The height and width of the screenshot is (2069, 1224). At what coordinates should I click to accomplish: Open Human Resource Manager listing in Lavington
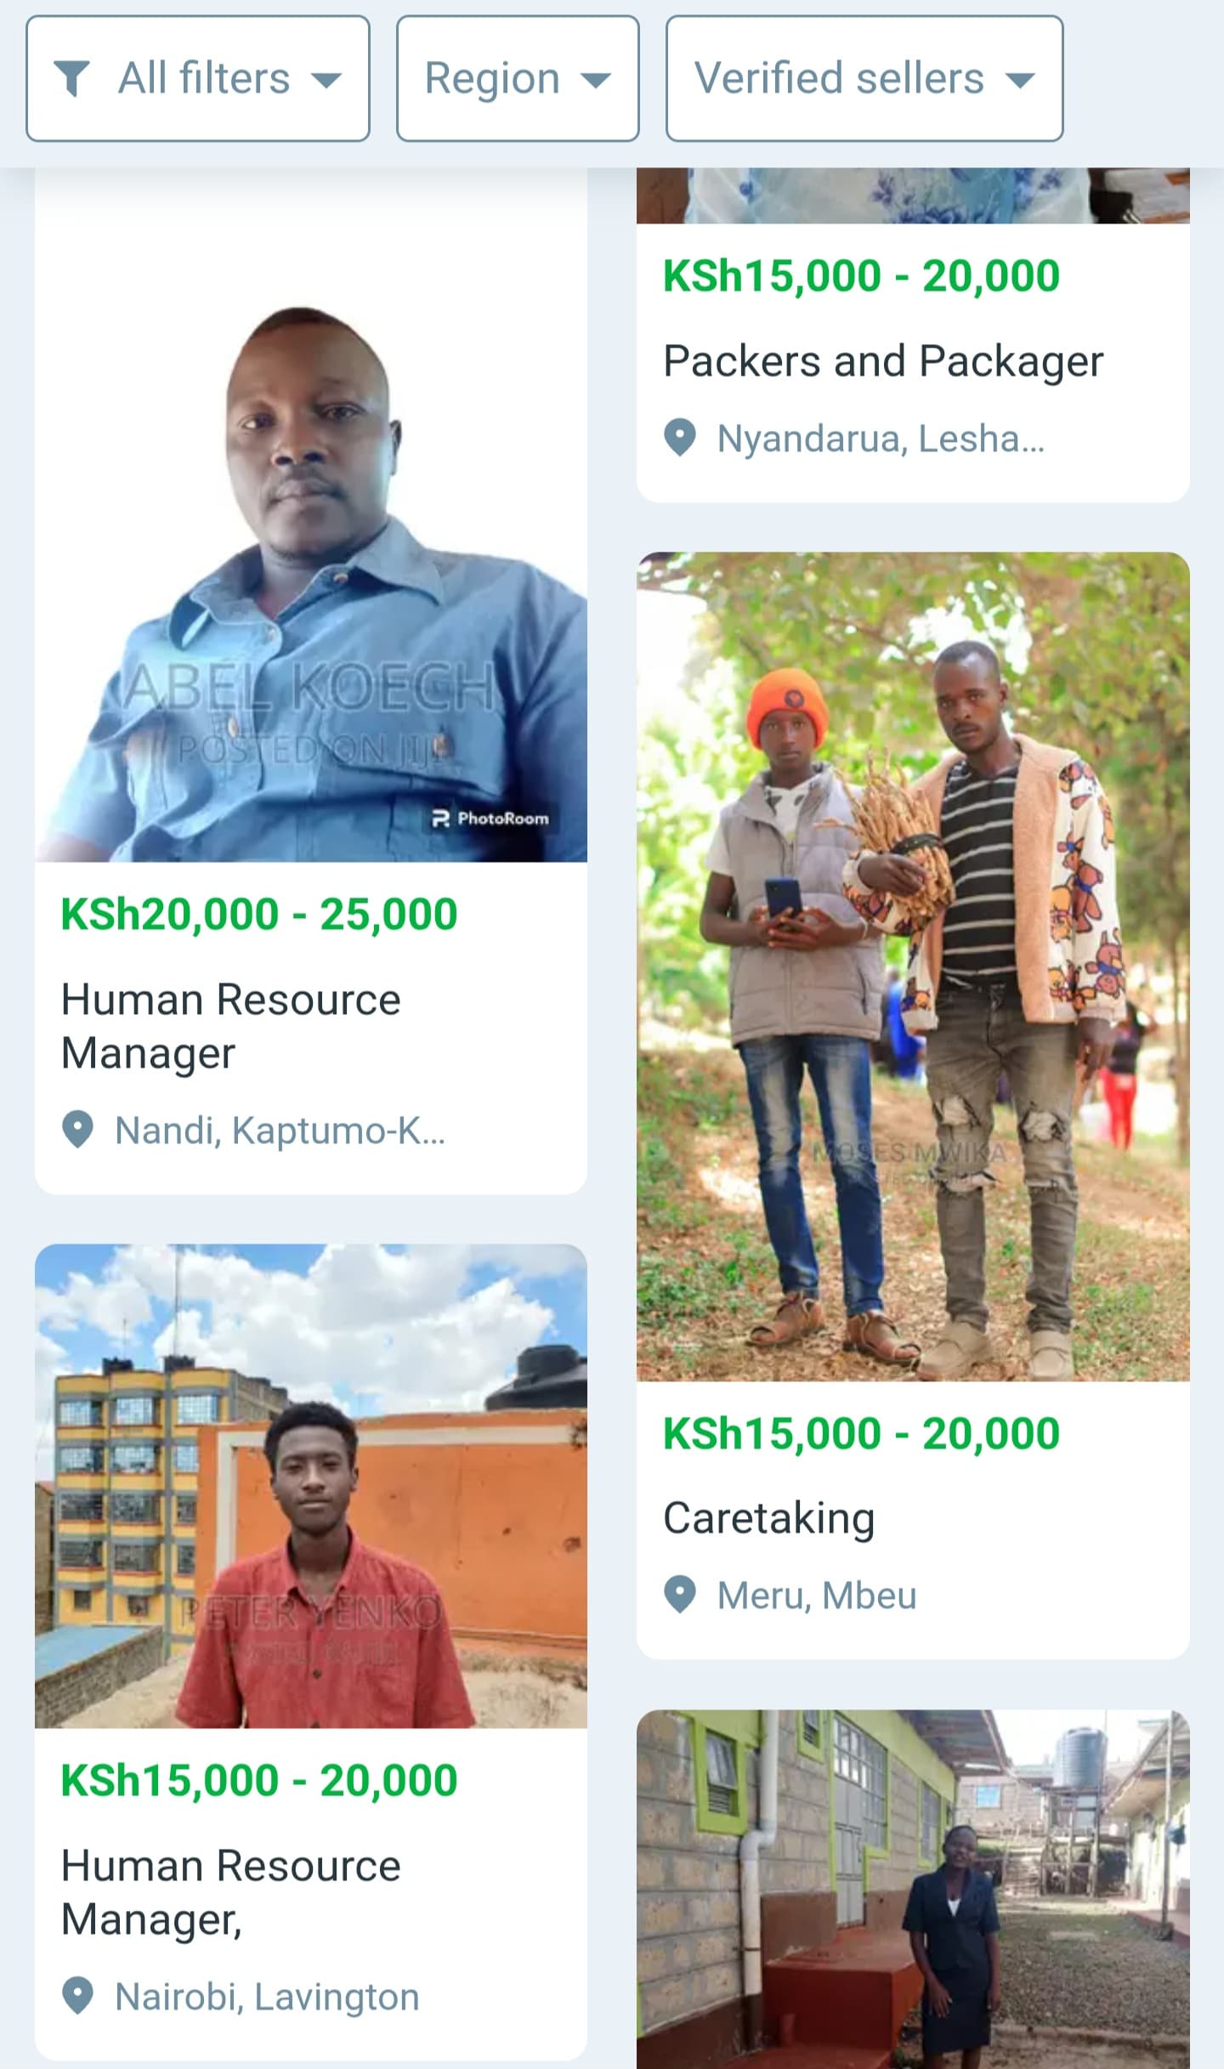click(231, 1892)
